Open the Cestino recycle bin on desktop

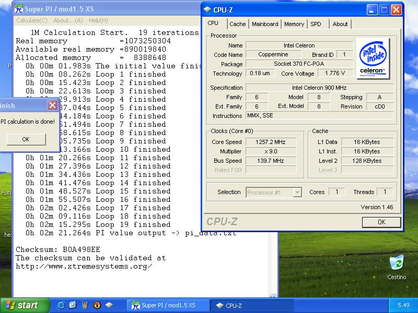coord(397,267)
